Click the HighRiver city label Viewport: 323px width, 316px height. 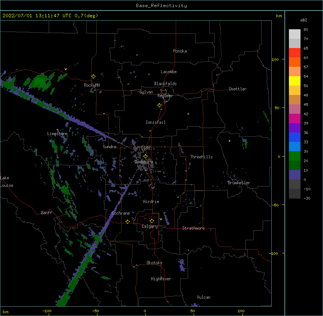click(161, 279)
